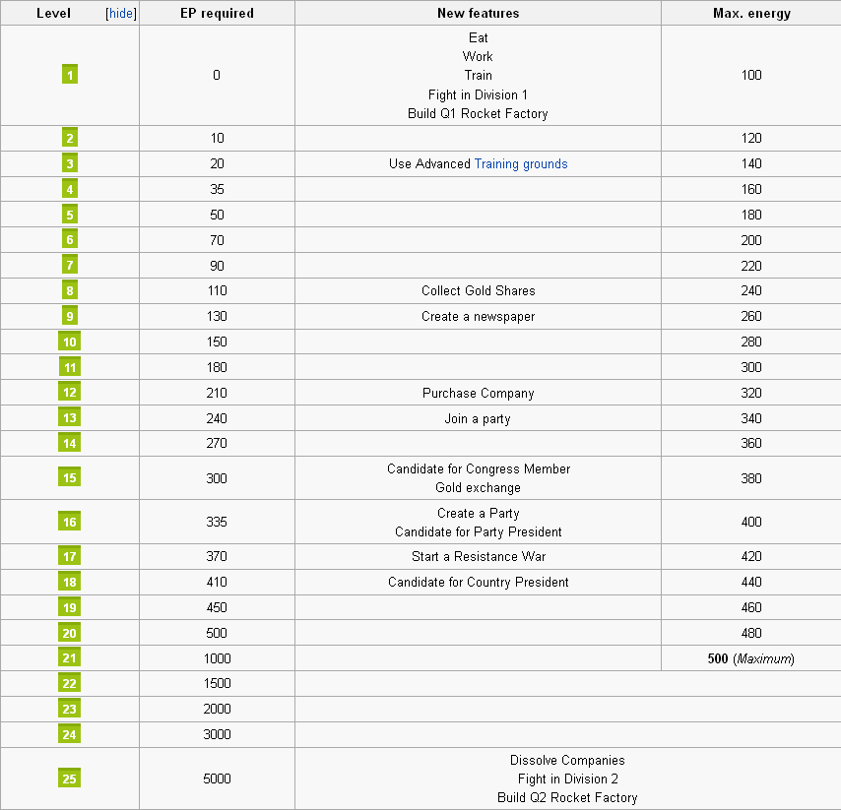Click the level 3 badge icon
841x810 pixels.
click(70, 163)
